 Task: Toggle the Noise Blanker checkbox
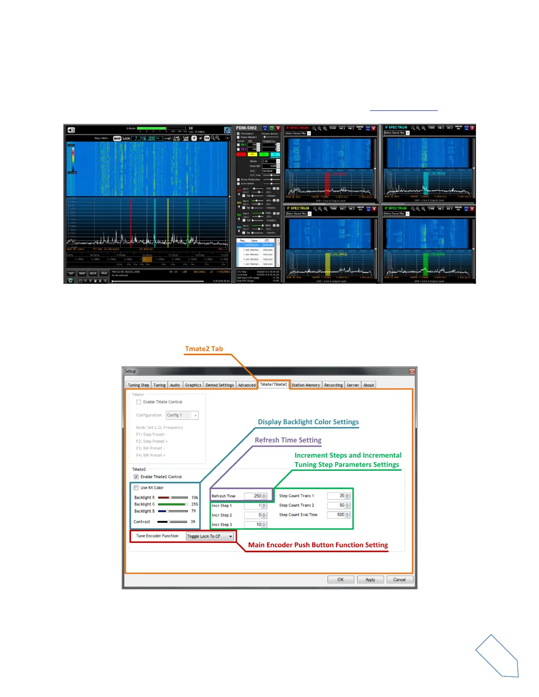tap(238, 137)
